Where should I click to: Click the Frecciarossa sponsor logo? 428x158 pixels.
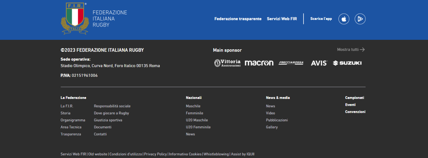point(291,63)
